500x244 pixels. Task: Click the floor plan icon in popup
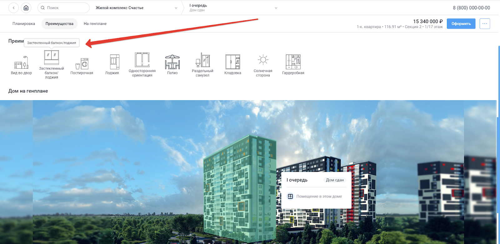click(x=290, y=196)
